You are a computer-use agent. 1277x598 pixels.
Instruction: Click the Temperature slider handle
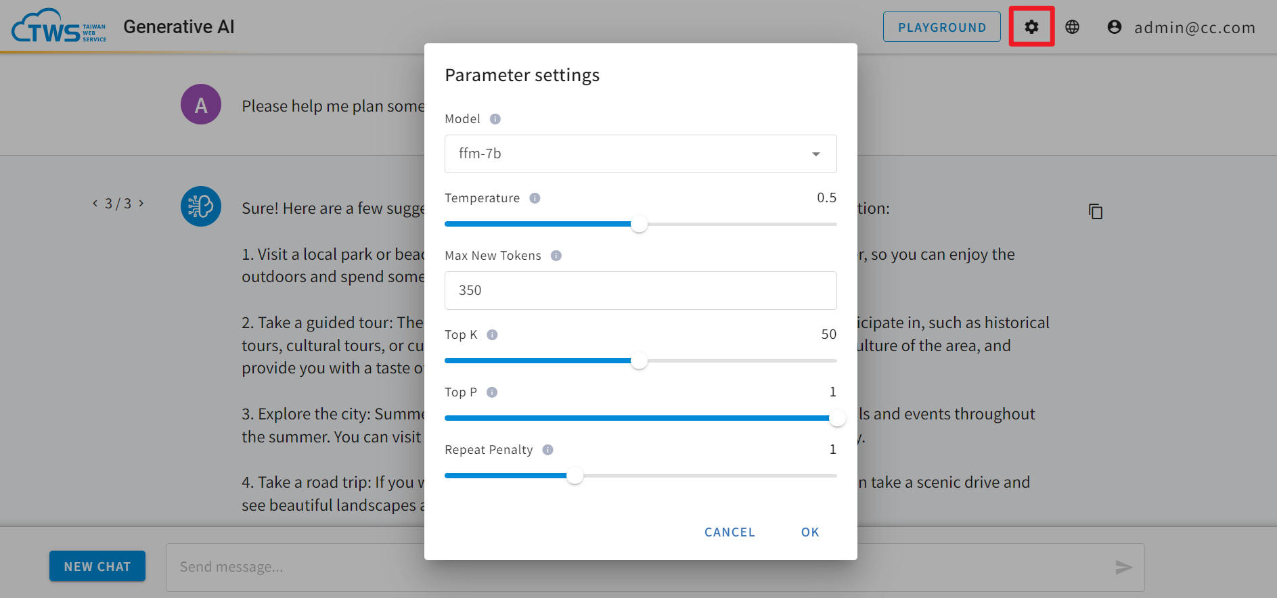pyautogui.click(x=639, y=224)
